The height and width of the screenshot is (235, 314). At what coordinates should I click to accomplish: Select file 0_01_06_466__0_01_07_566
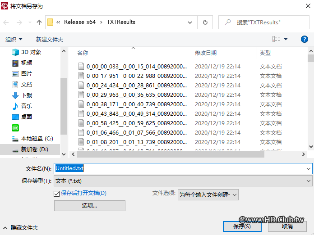(x=136, y=133)
